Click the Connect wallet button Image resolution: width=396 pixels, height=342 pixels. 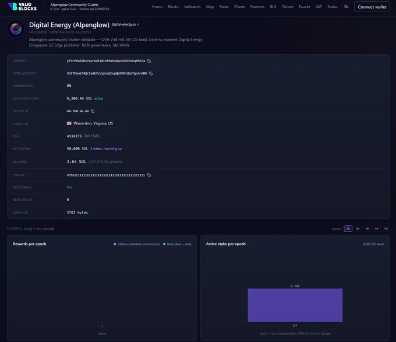coord(372,7)
